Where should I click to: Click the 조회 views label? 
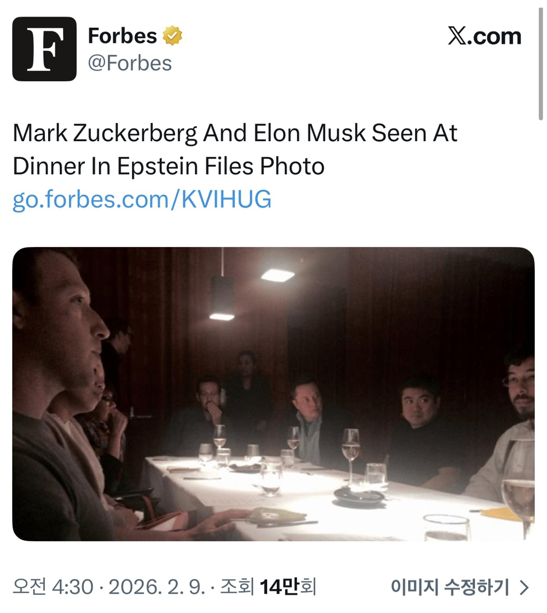click(x=237, y=587)
